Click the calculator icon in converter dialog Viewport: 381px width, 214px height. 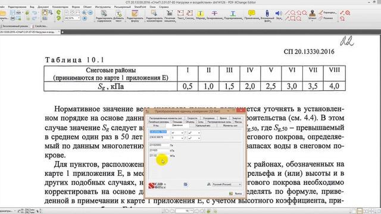(185, 184)
